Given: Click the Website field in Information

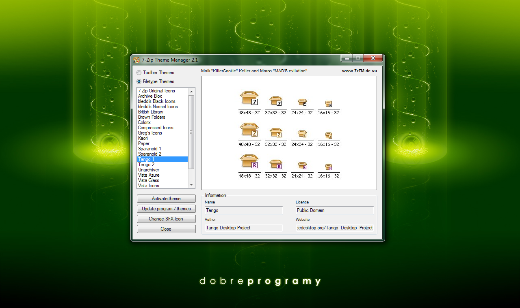Looking at the screenshot, I should coord(335,228).
